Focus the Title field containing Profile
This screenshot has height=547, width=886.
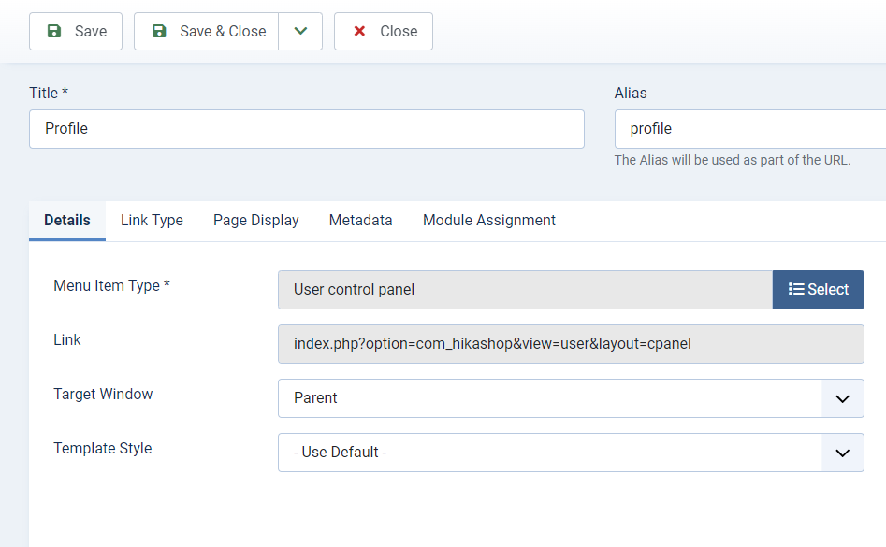click(307, 129)
